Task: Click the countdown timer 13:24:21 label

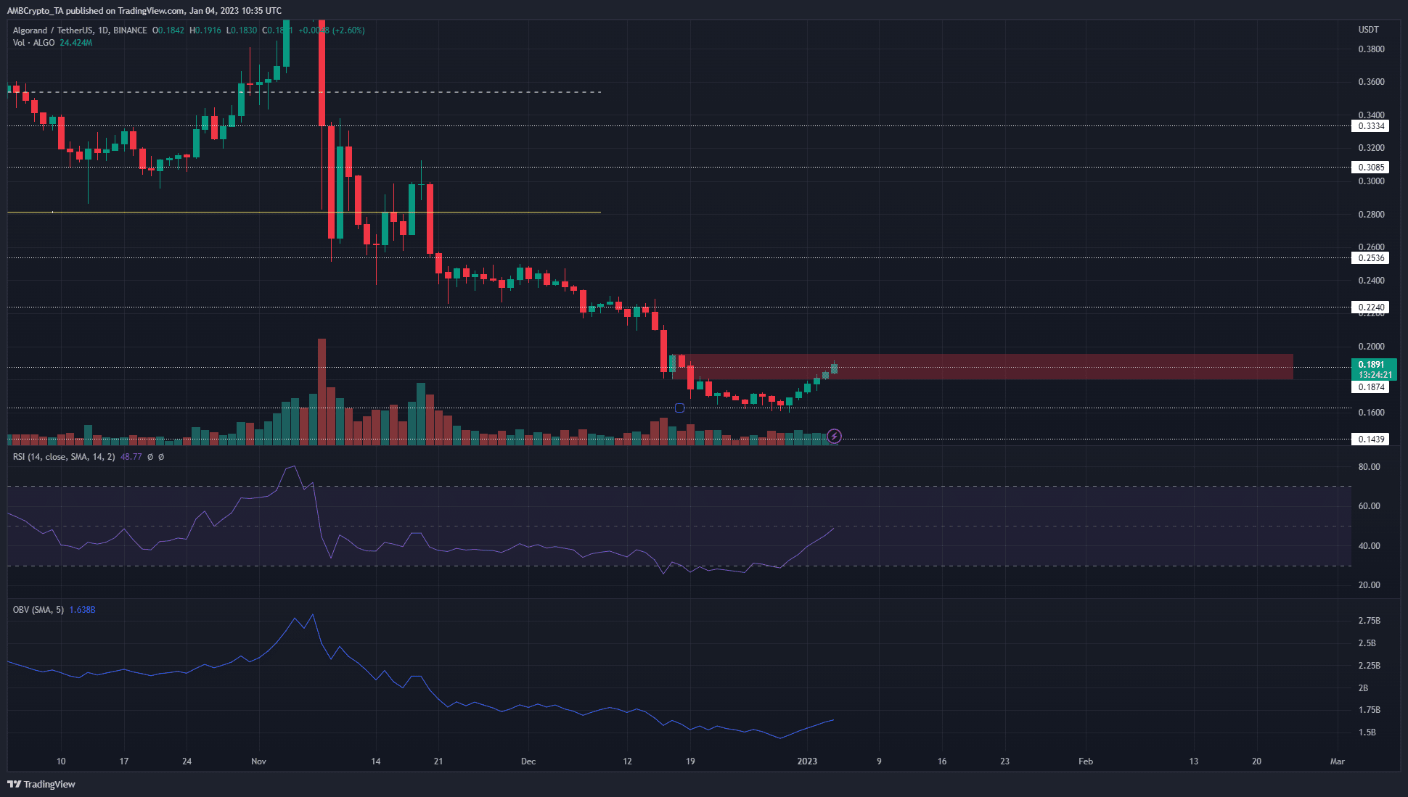Action: (1375, 375)
